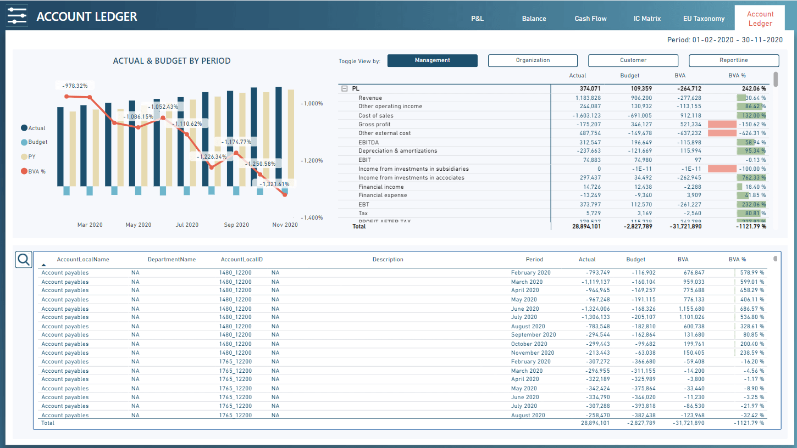
Task: Click the Actual legend marker
Action: tap(24, 128)
